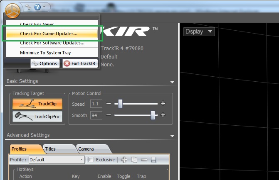Screen dimensions: 279x180
Task: Open the wrench settings icon in title bar
Action: point(28,7)
